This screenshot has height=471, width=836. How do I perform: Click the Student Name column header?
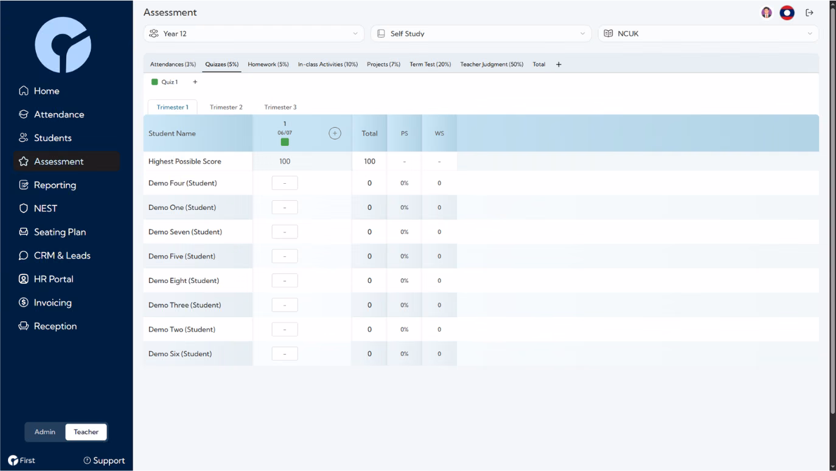198,133
